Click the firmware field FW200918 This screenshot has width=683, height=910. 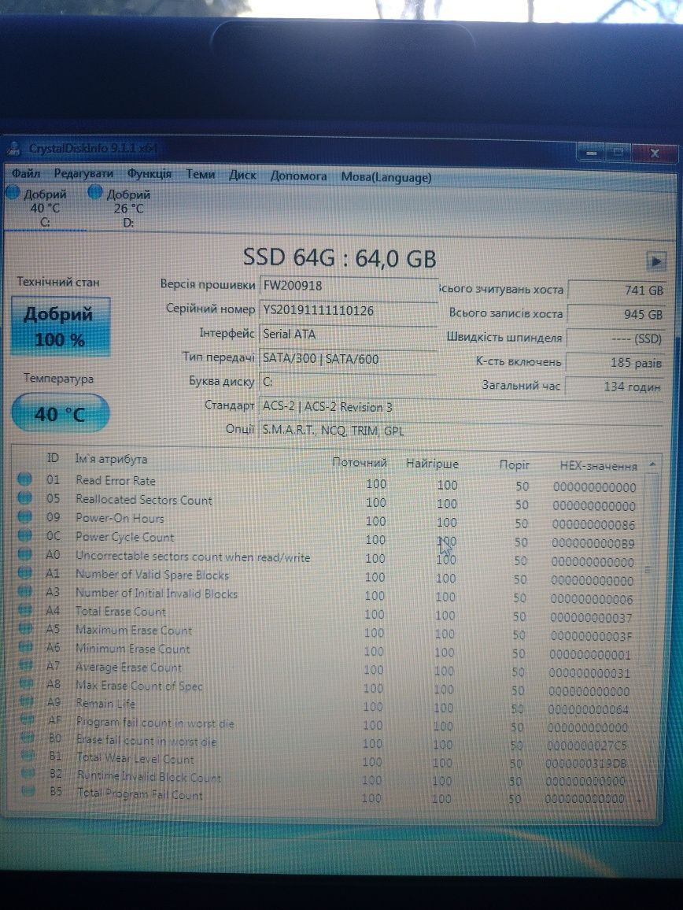[348, 286]
